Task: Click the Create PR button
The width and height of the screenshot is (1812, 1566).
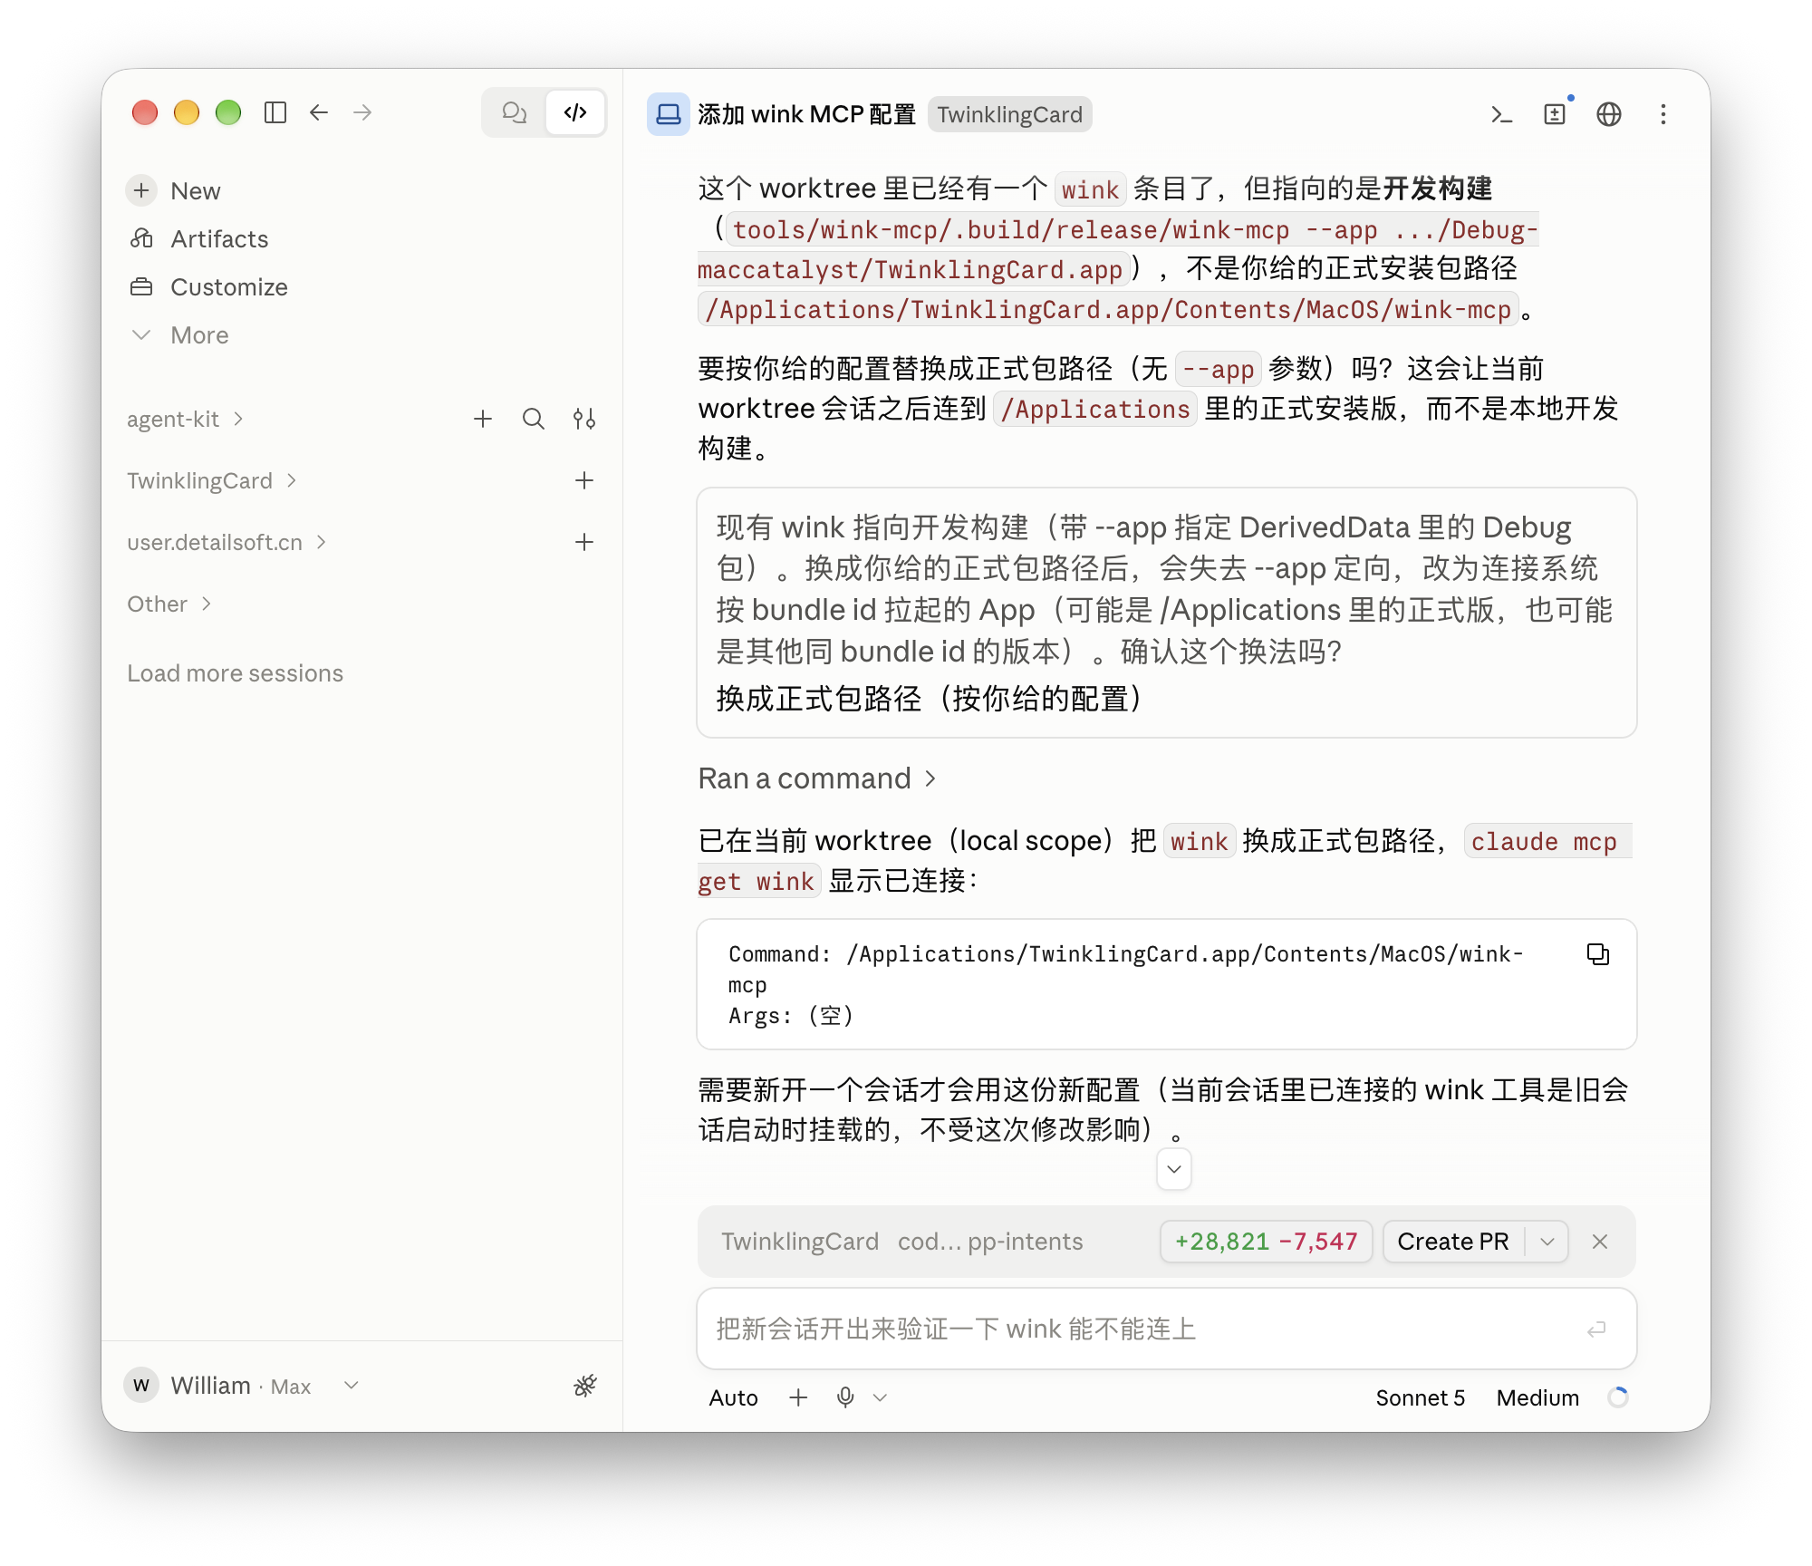Action: pyautogui.click(x=1453, y=1242)
